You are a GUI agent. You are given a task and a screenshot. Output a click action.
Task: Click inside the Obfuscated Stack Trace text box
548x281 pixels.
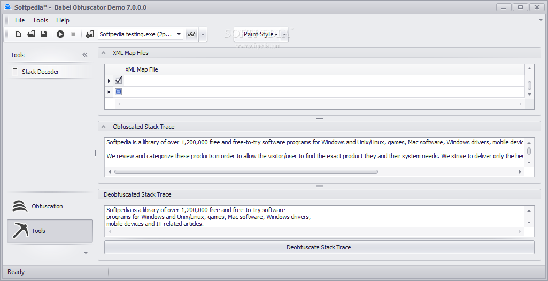pos(314,153)
